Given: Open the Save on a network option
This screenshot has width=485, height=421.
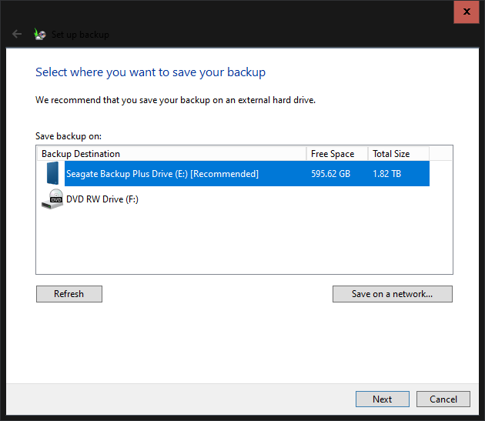Looking at the screenshot, I should pyautogui.click(x=392, y=294).
